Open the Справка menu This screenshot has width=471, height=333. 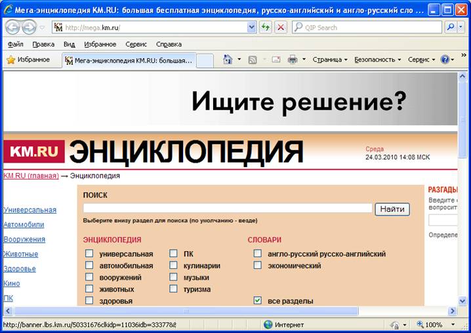[x=169, y=44]
